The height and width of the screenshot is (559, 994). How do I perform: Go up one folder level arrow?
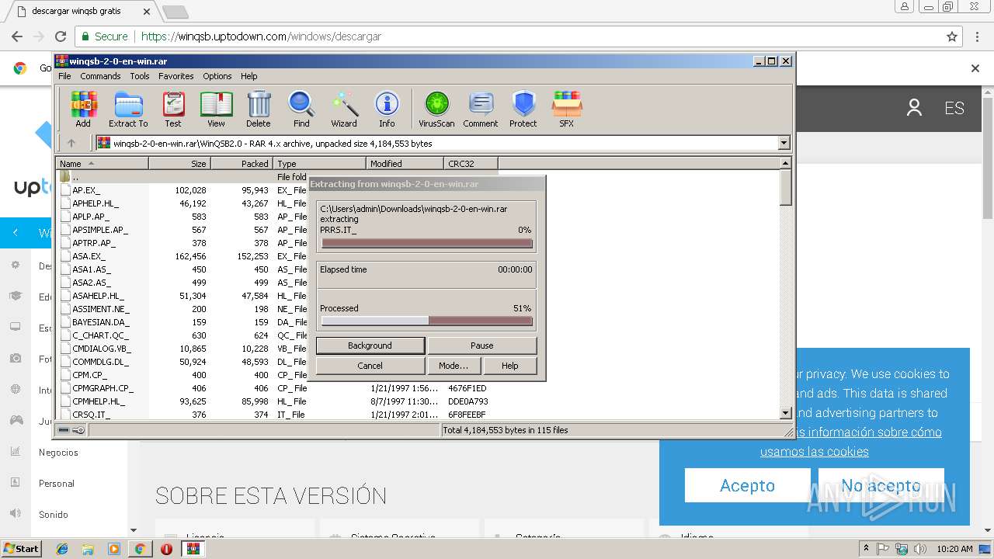[x=71, y=143]
